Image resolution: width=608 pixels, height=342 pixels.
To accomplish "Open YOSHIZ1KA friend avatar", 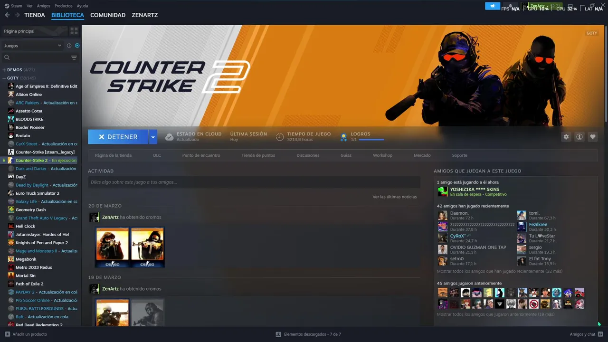I will (x=442, y=191).
